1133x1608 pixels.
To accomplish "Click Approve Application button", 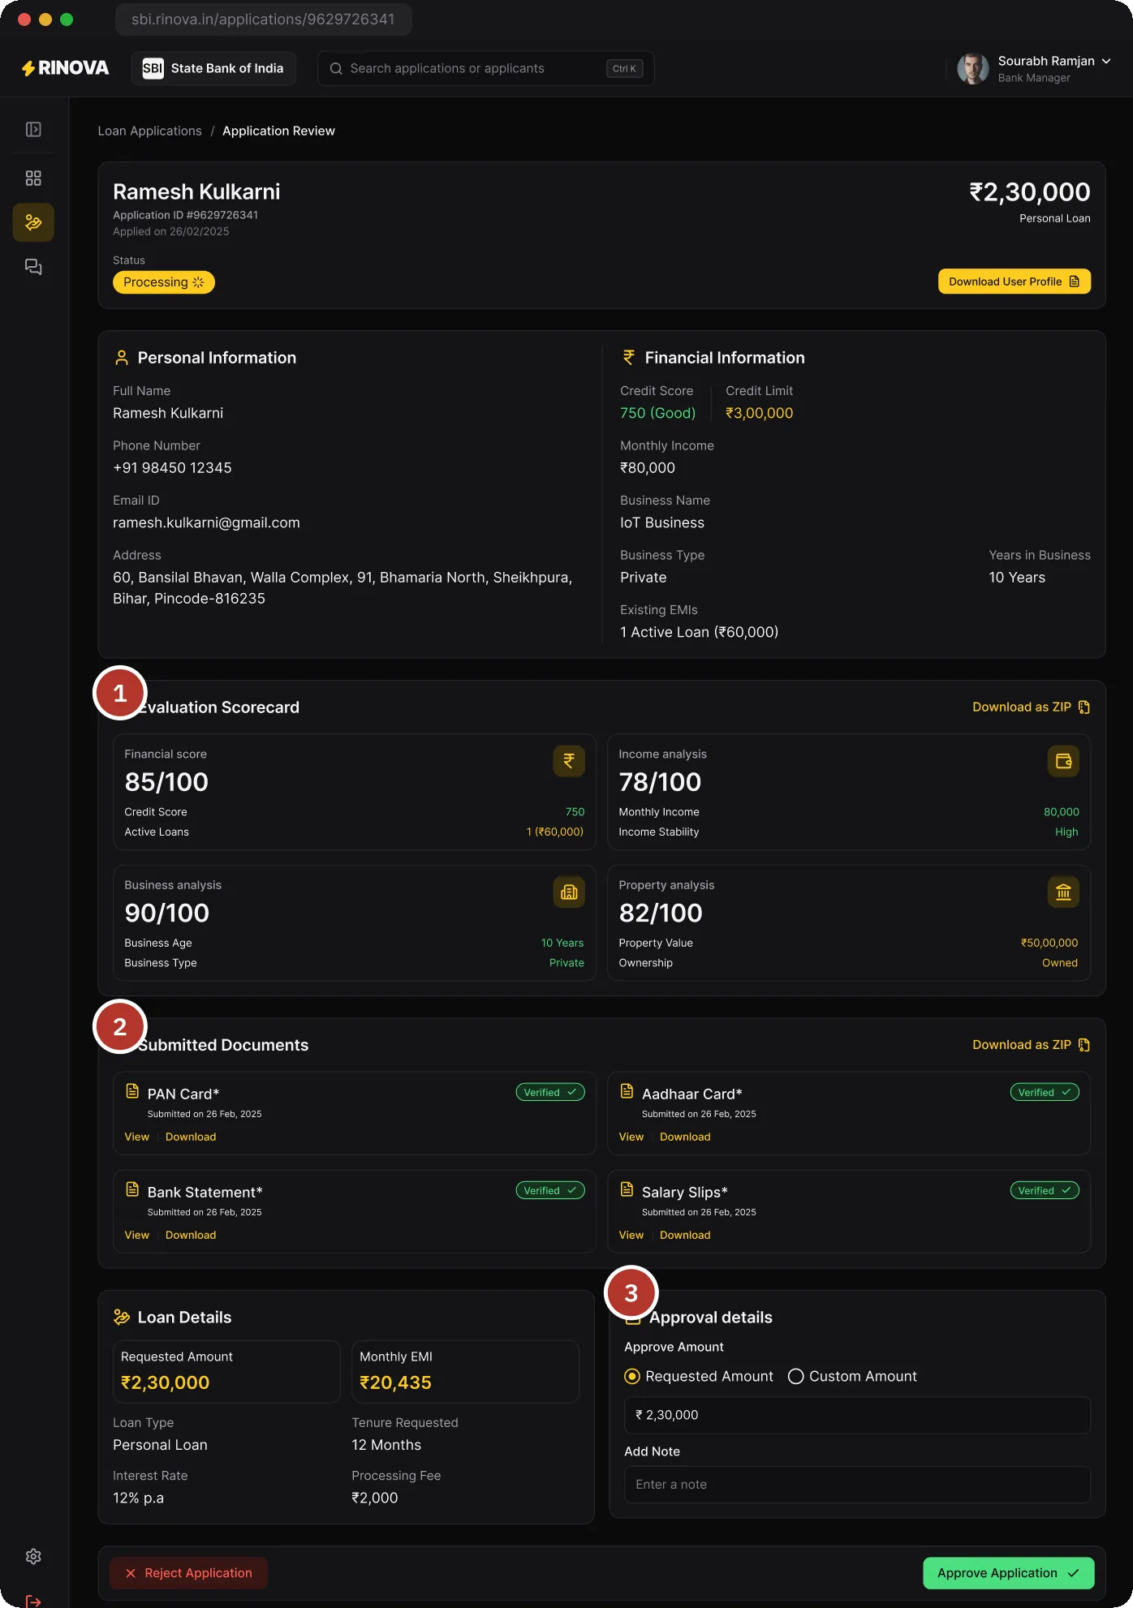I will point(1009,1573).
